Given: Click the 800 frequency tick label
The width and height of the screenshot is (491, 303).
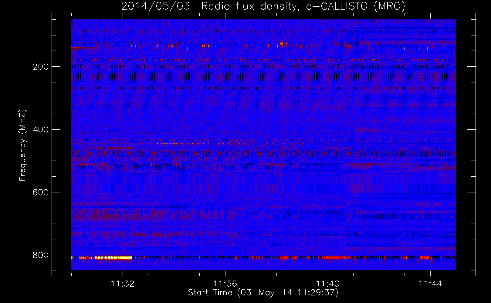Looking at the screenshot, I should click(41, 255).
